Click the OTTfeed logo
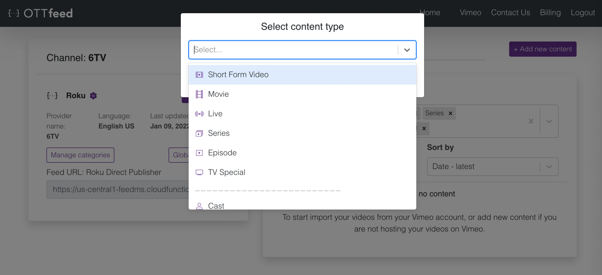Screen dimensions: 602x275 coord(40,13)
